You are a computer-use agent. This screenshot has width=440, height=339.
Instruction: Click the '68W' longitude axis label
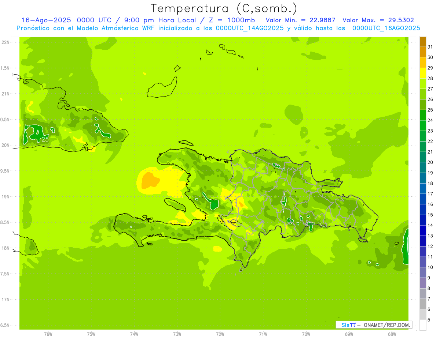392,334
